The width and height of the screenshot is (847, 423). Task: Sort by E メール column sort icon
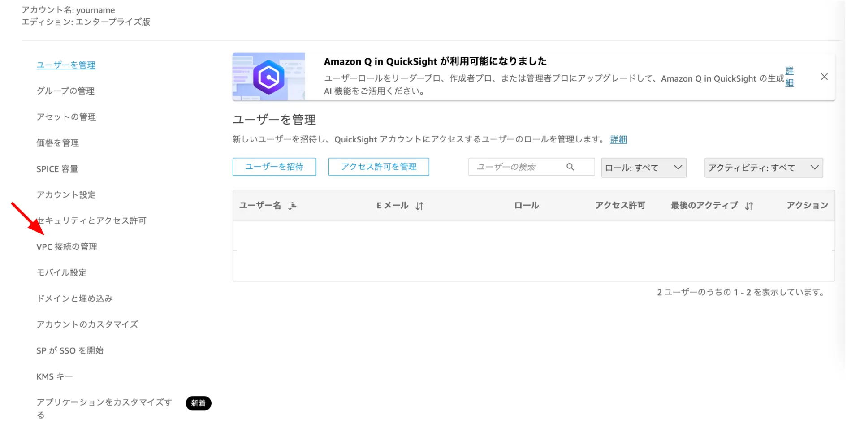tap(419, 206)
